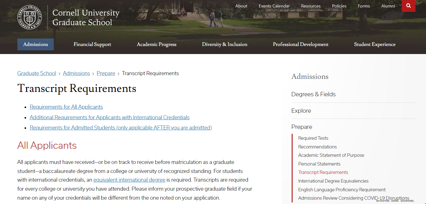Open Personal Statements sidebar link
This screenshot has height=204, width=426.
(319, 164)
